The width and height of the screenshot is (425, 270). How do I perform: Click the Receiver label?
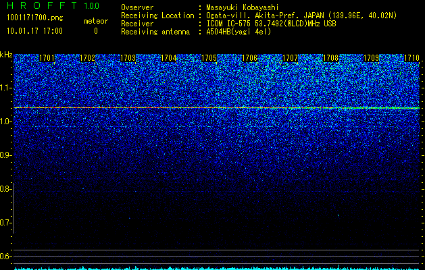(137, 24)
